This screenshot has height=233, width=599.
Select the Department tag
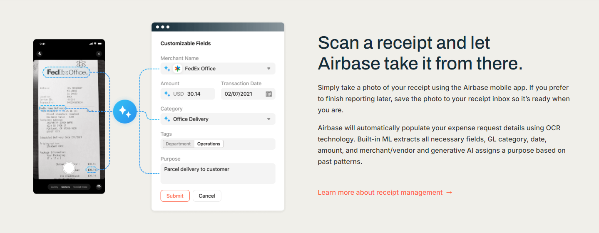coord(178,144)
